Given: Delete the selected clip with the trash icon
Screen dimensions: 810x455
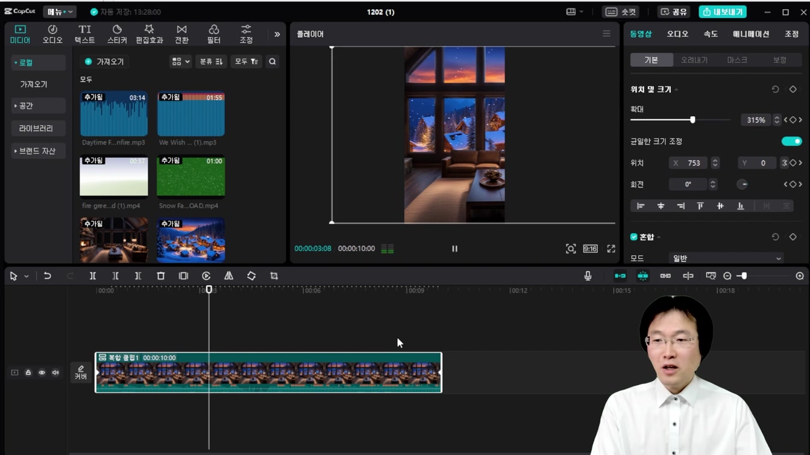Looking at the screenshot, I should pos(160,276).
